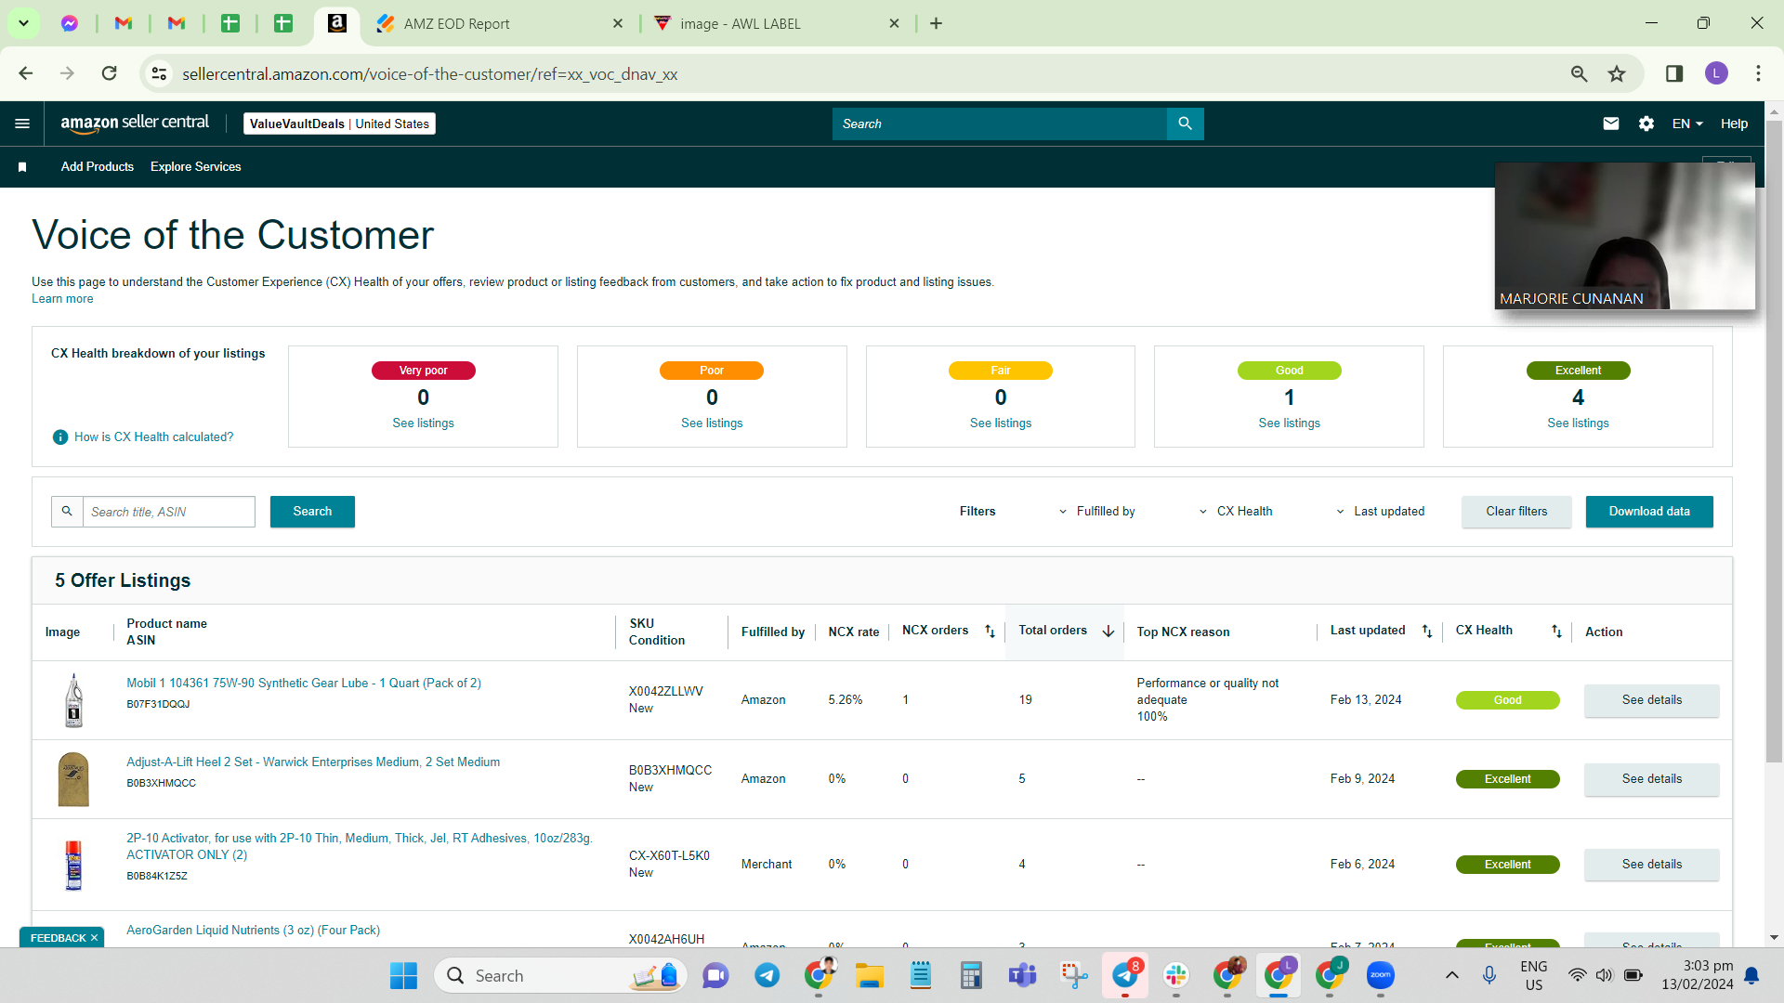Reload the browser page

tap(110, 73)
